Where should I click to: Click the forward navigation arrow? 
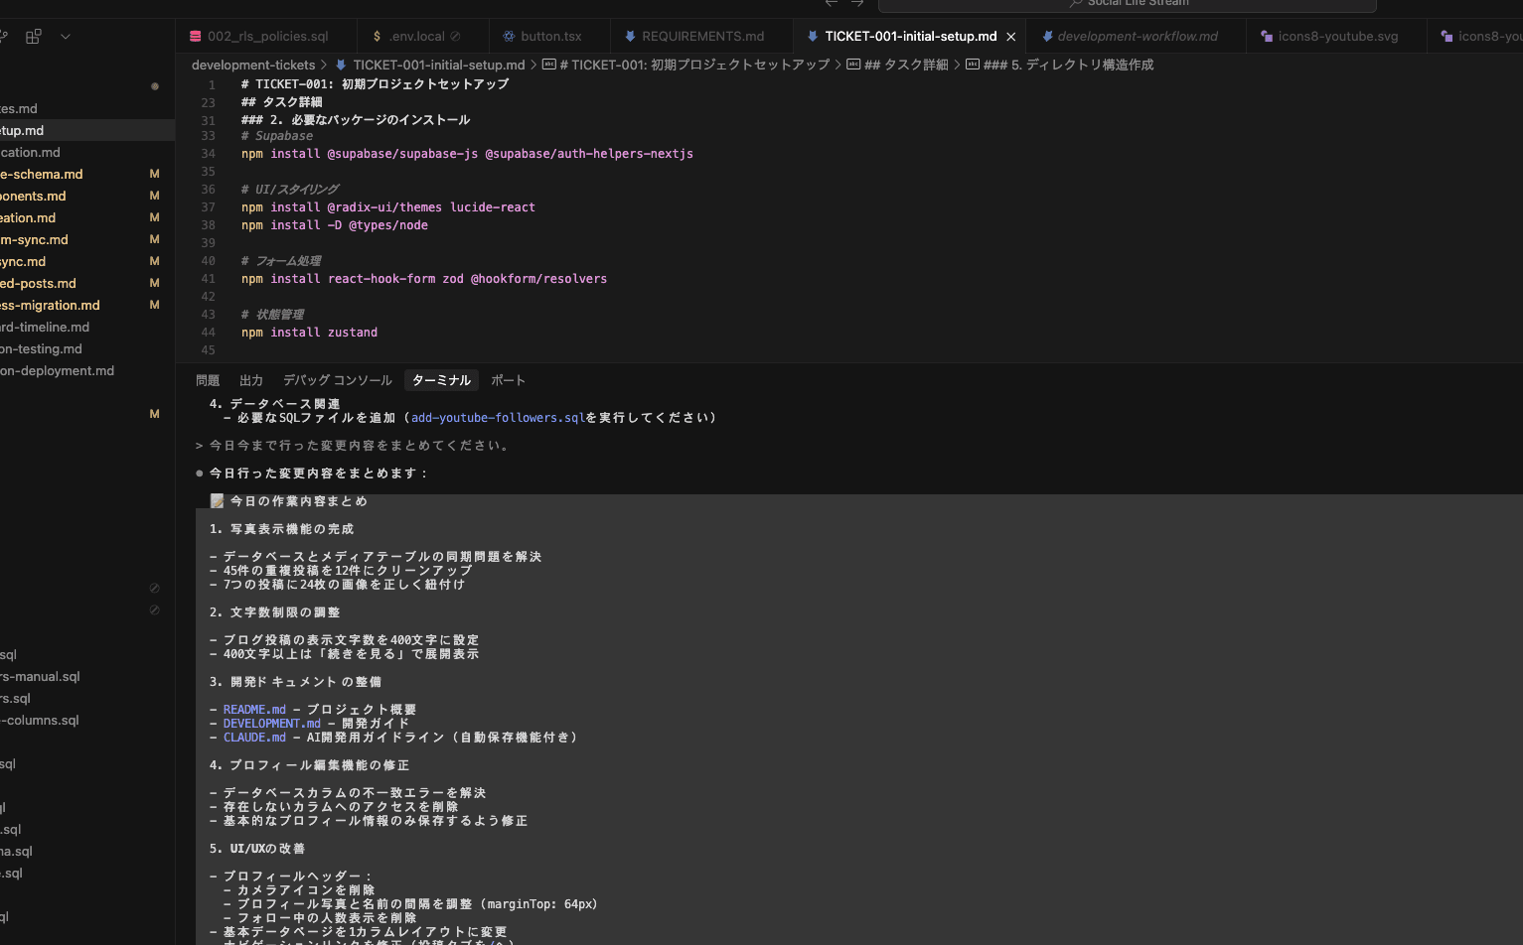[857, 2]
